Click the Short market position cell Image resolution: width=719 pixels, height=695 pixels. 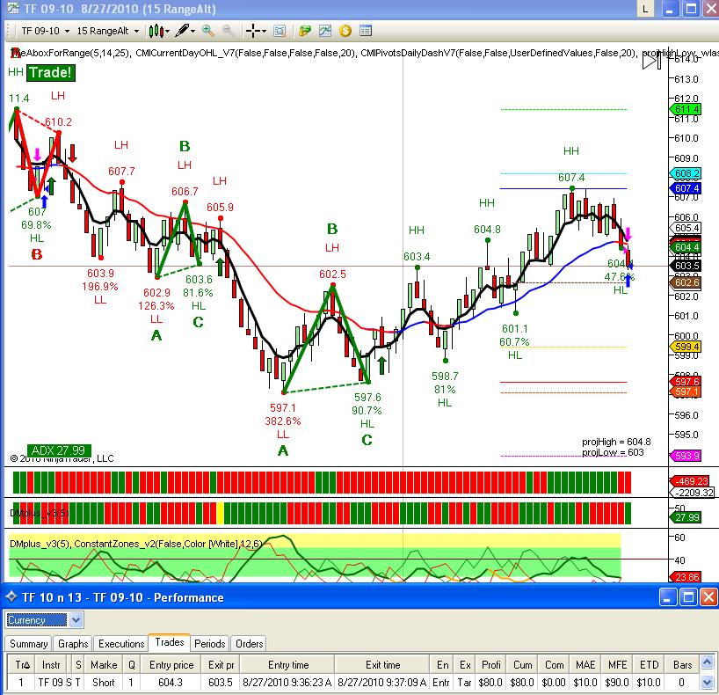coord(104,682)
